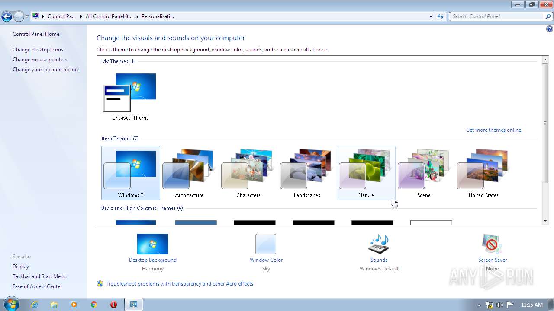Image resolution: width=554 pixels, height=311 pixels.
Task: Select the Landscapes theme
Action: click(x=307, y=173)
